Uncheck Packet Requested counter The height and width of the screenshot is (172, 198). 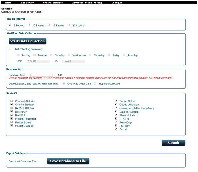(11, 118)
